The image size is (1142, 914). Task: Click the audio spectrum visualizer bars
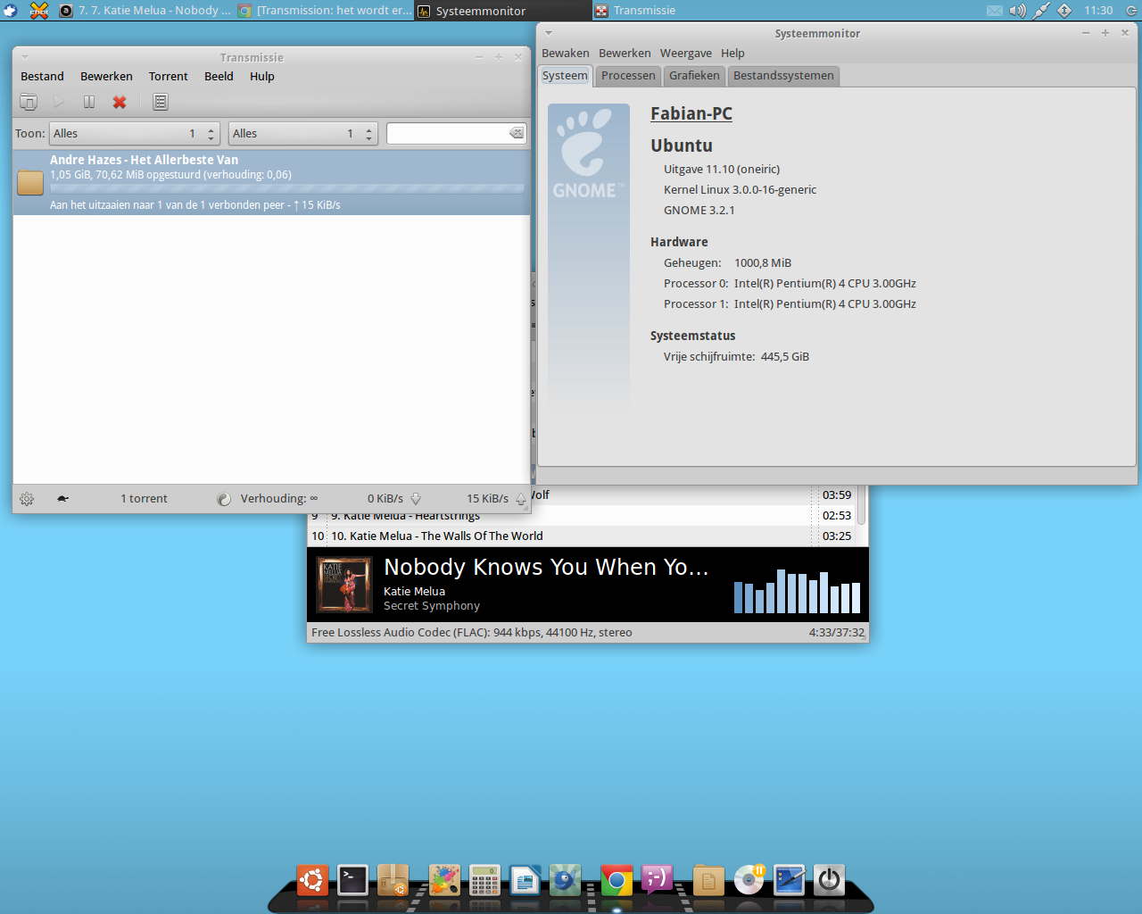(x=797, y=591)
